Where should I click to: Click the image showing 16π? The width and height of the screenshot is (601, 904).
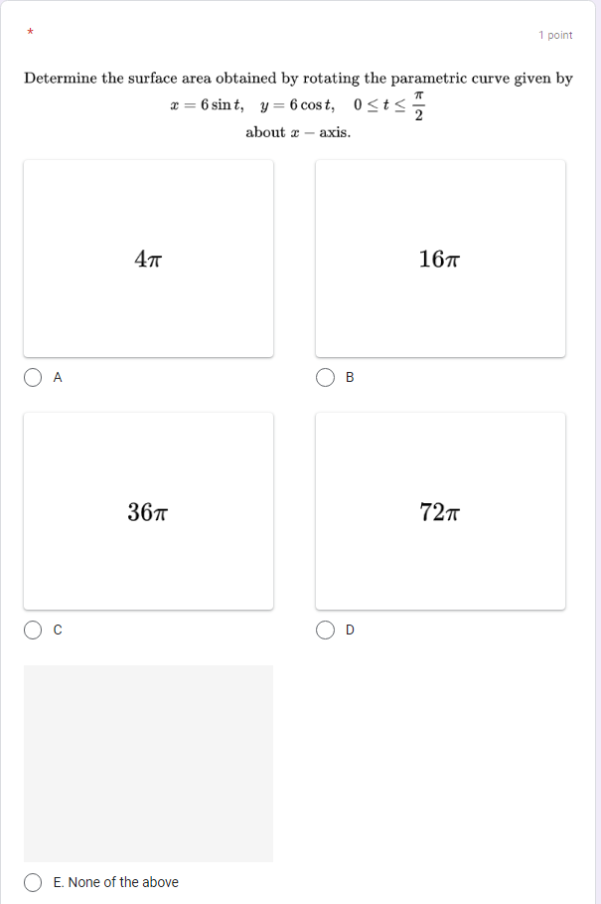coord(439,258)
